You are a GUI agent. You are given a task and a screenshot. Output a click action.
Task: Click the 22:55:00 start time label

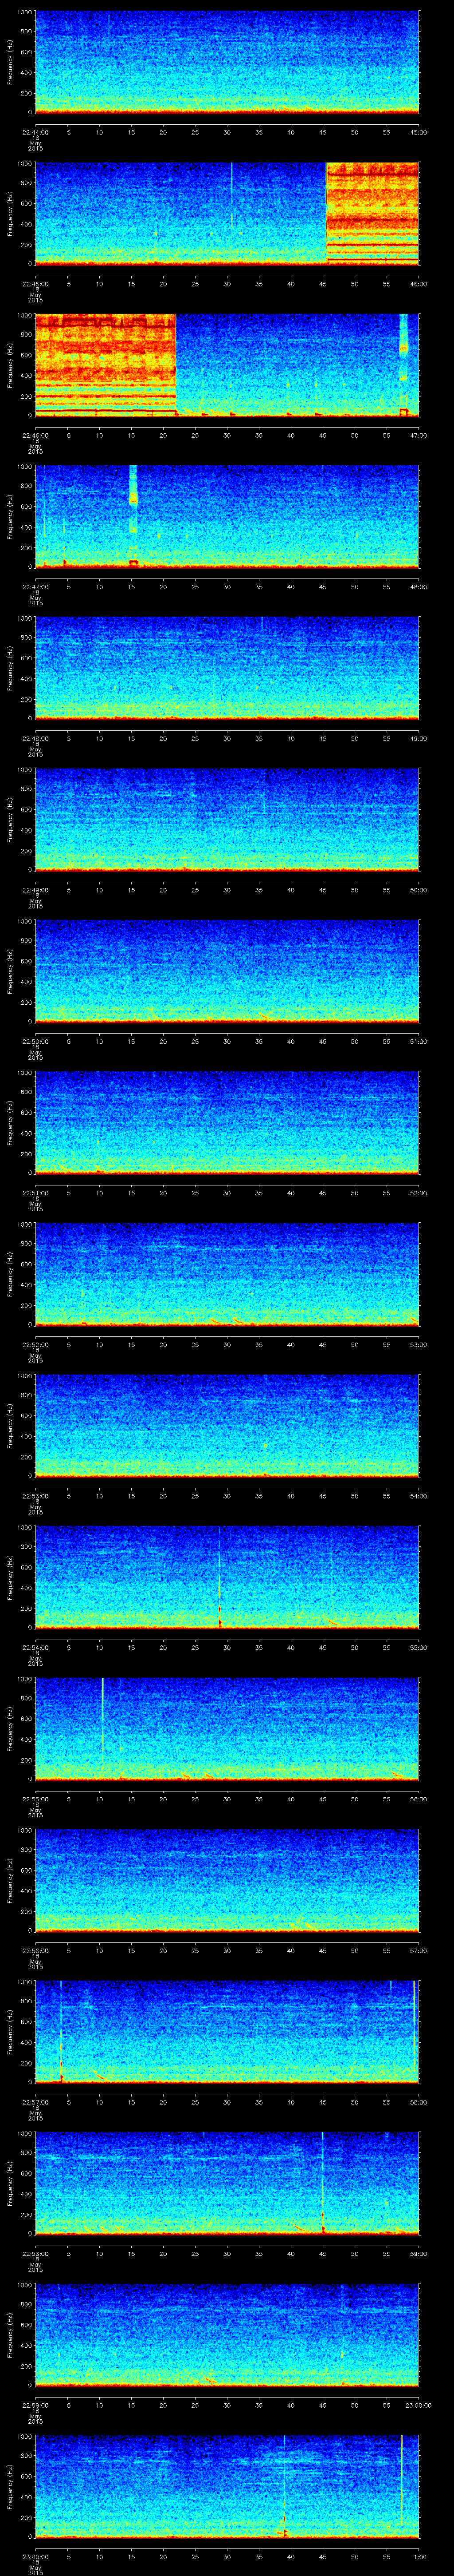pos(35,1799)
